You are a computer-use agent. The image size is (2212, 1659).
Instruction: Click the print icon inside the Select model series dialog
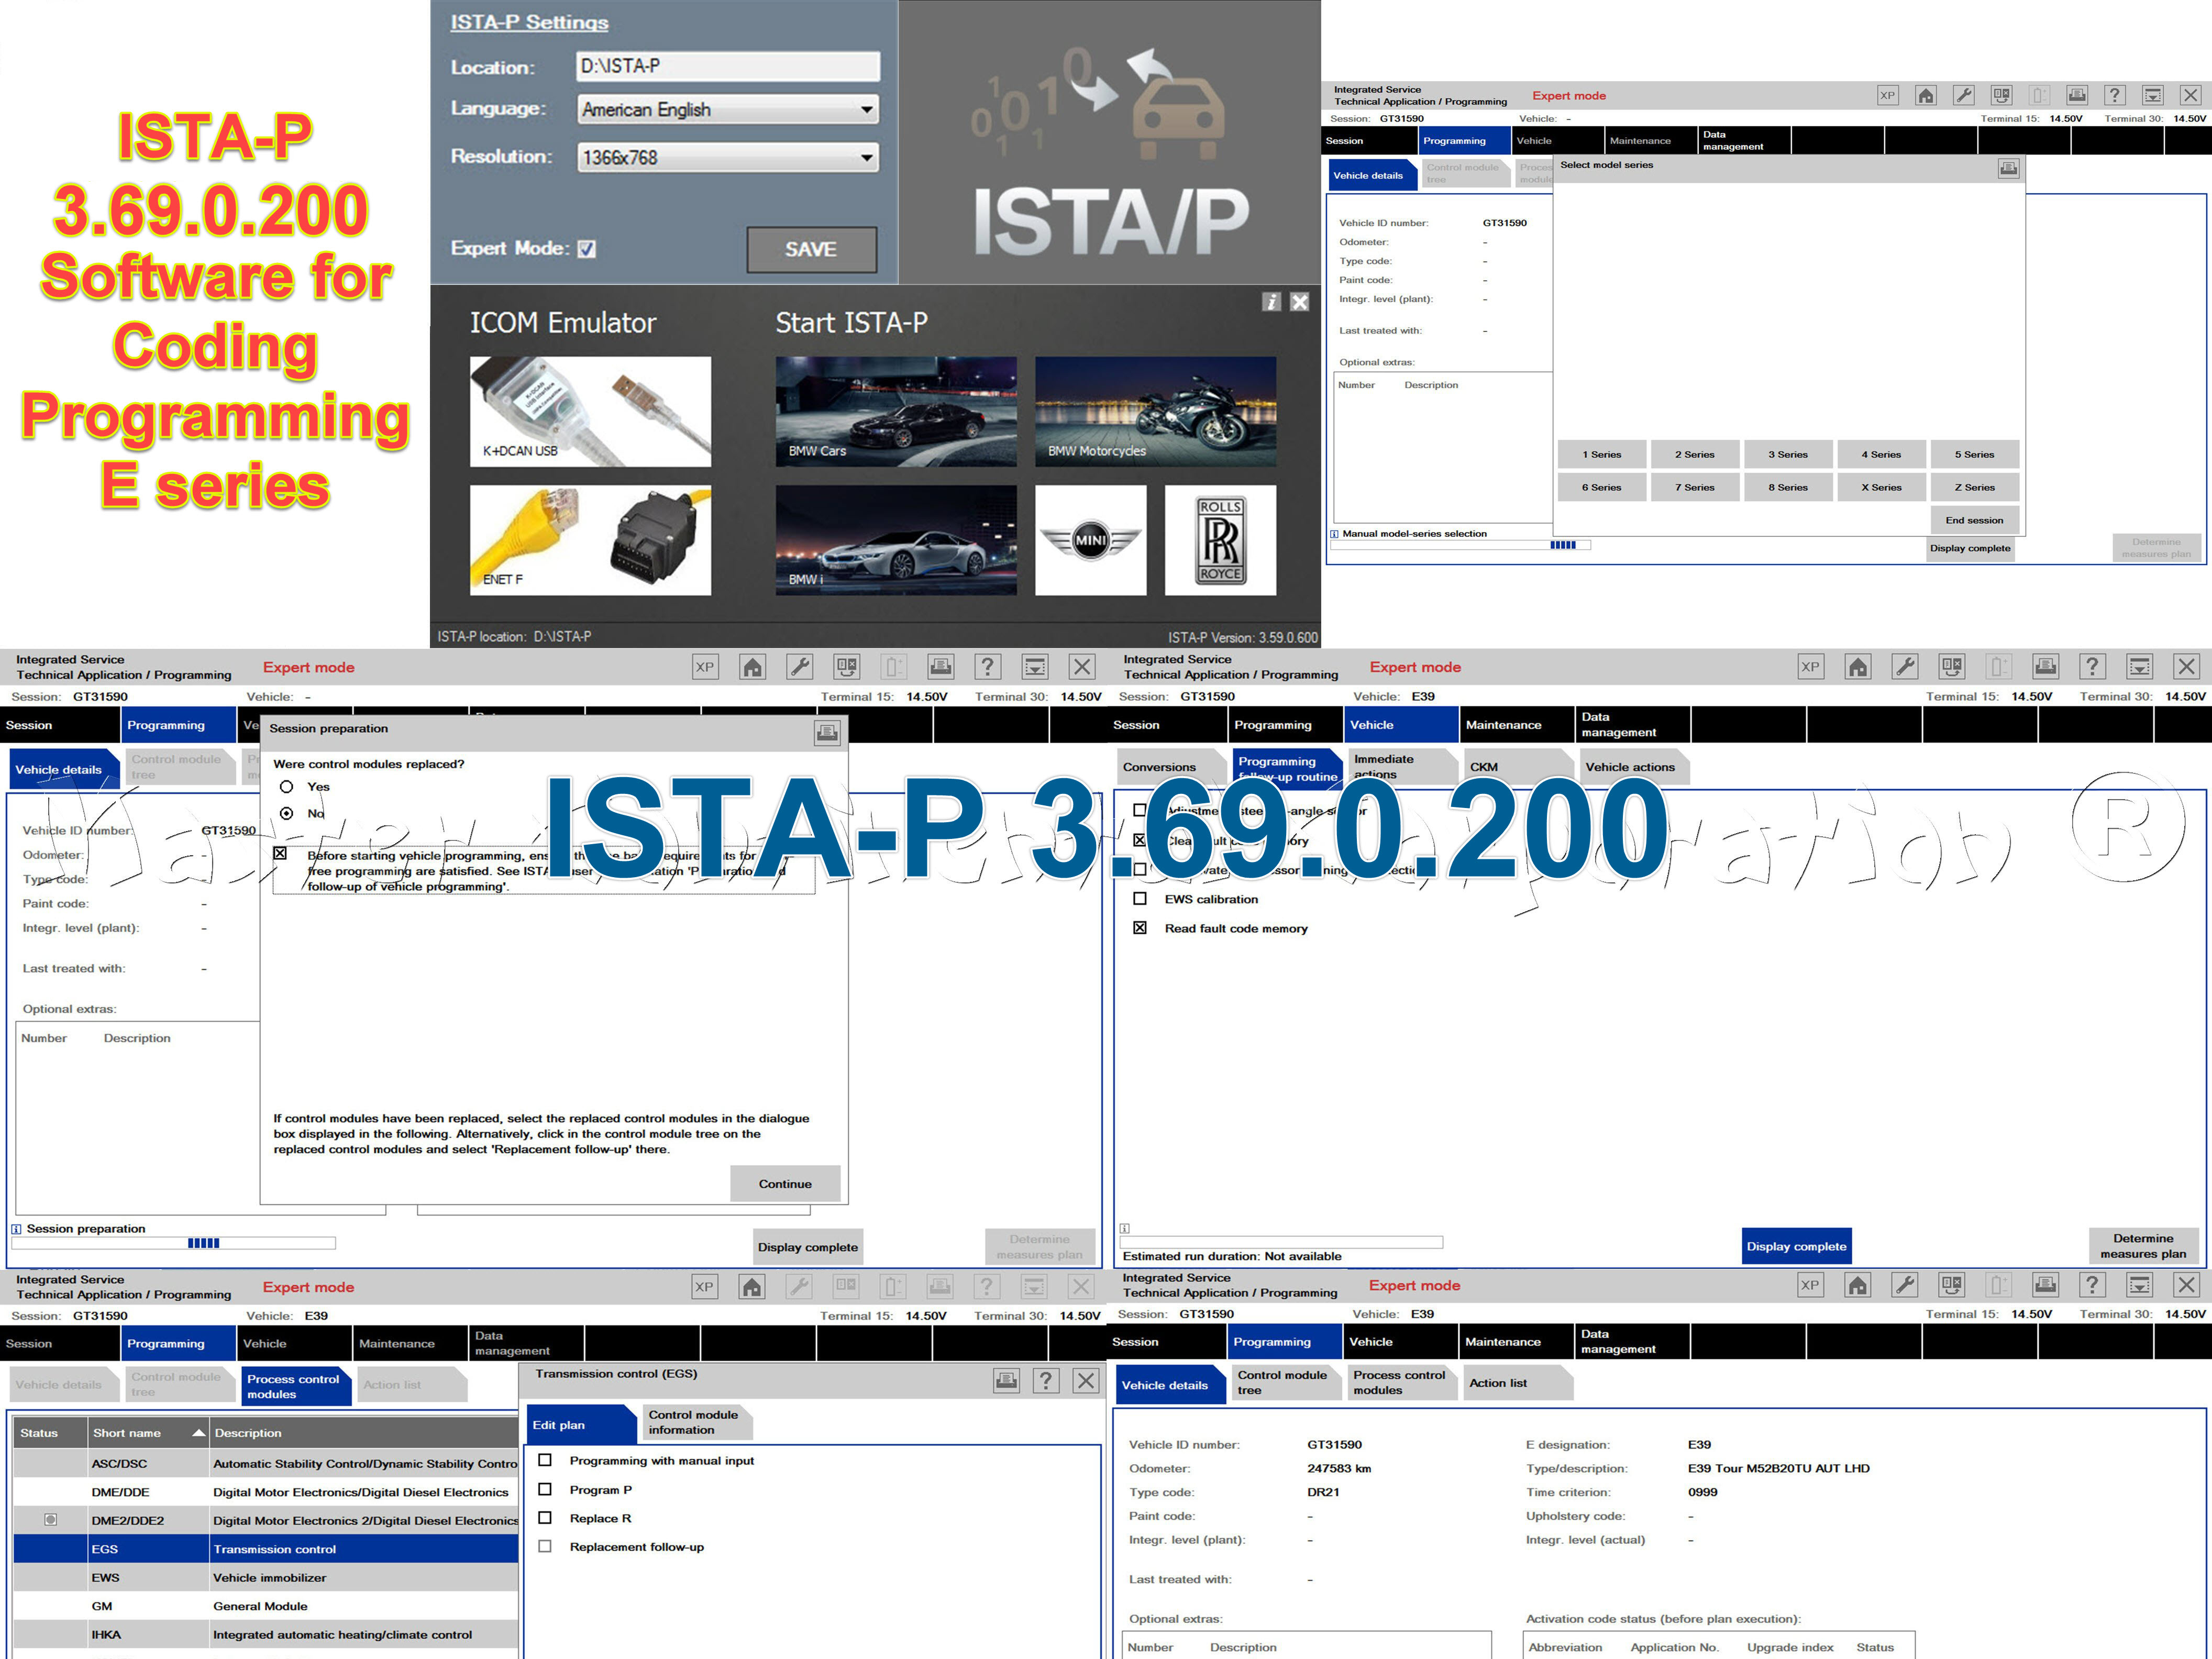(x=2009, y=168)
